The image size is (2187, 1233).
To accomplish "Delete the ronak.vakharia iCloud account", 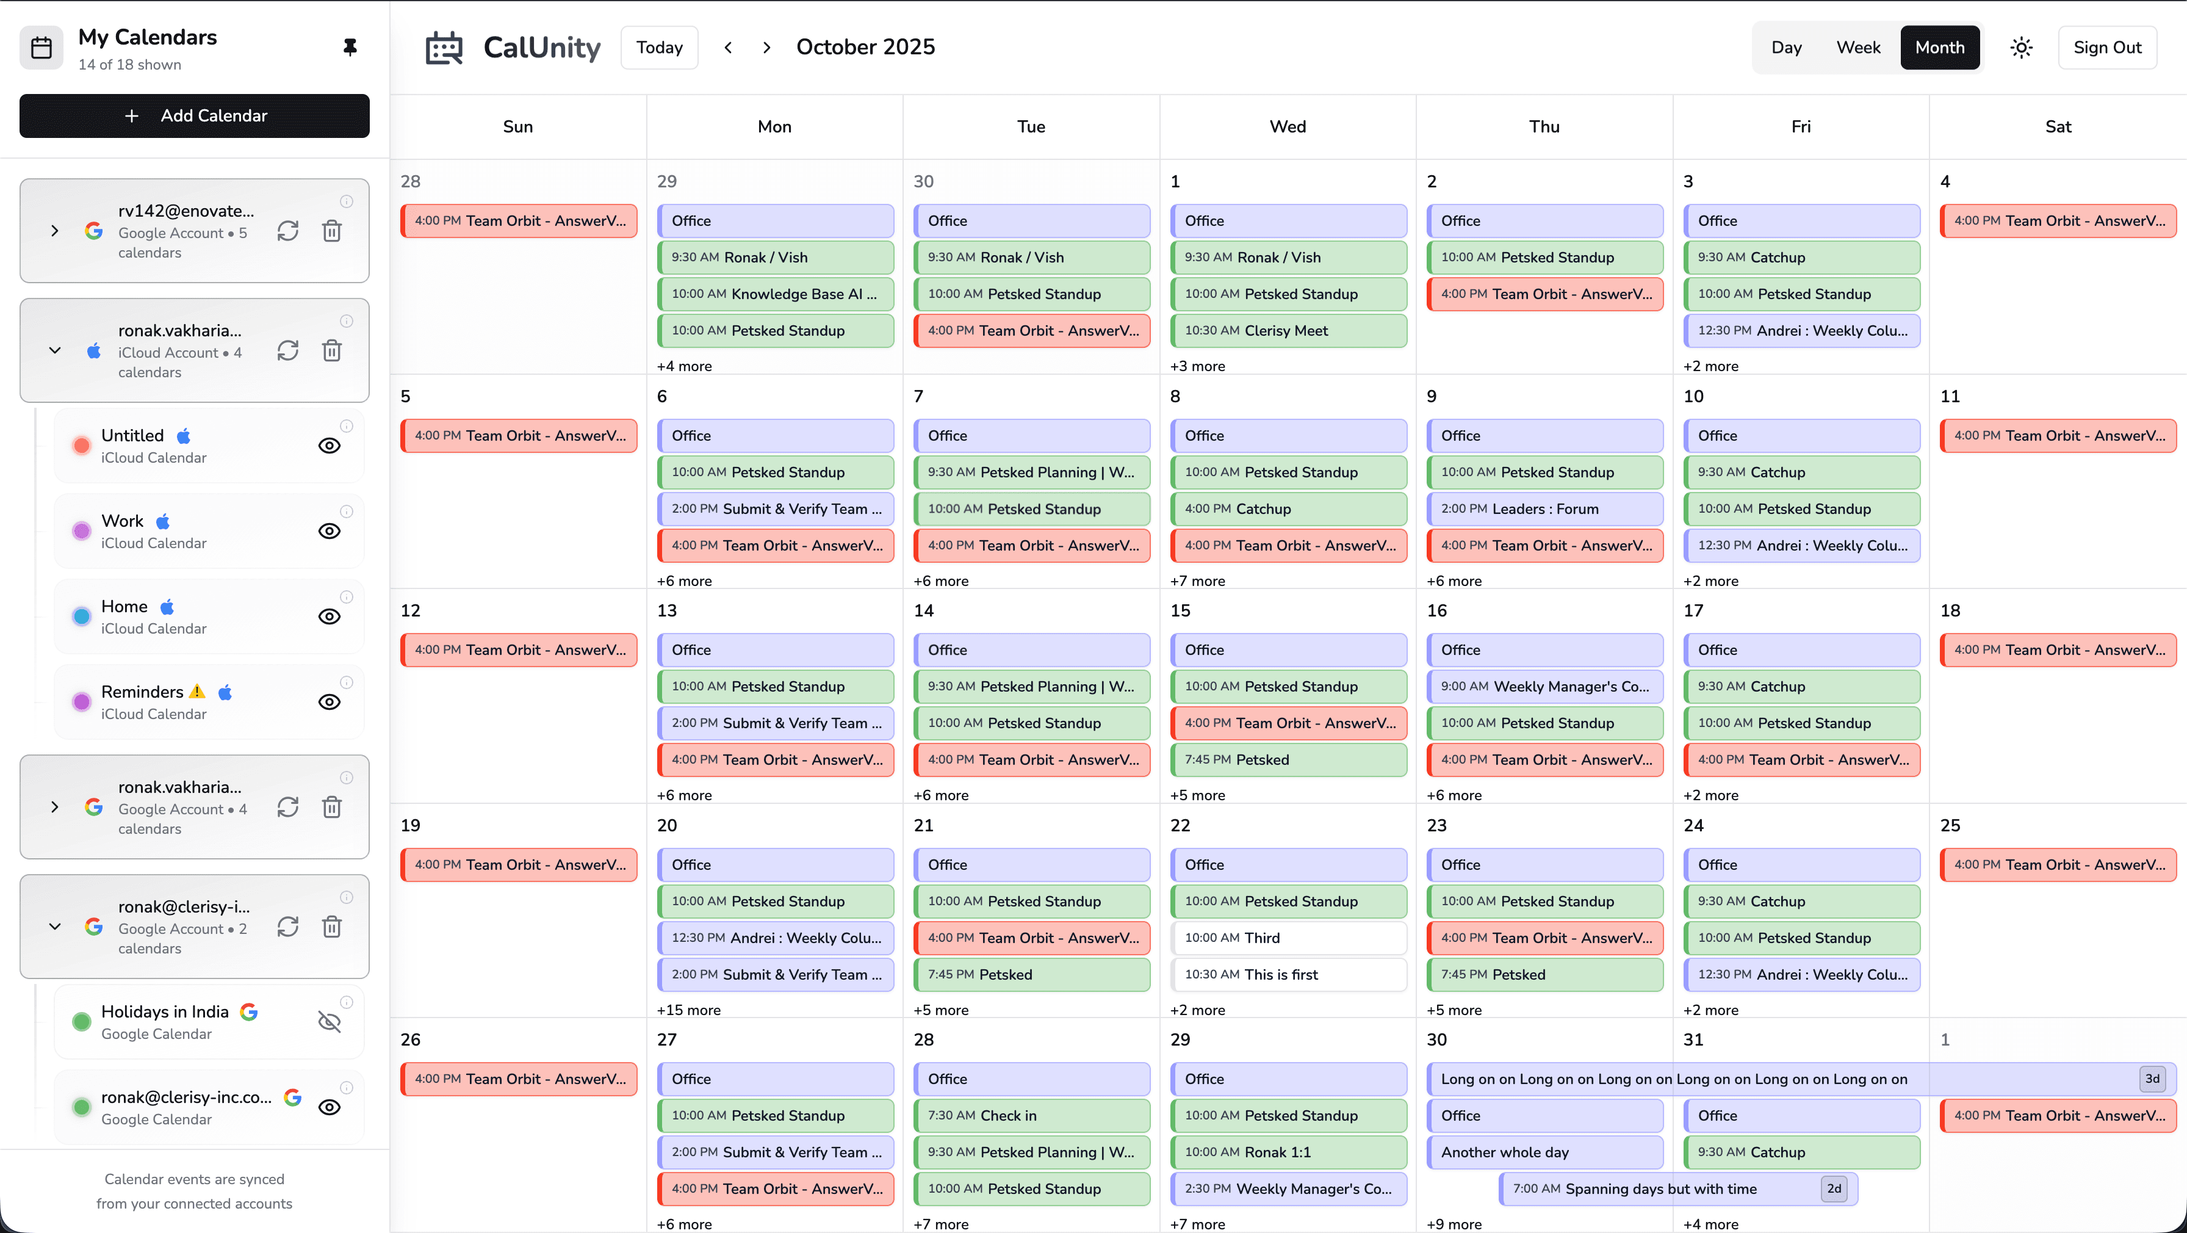I will [332, 350].
